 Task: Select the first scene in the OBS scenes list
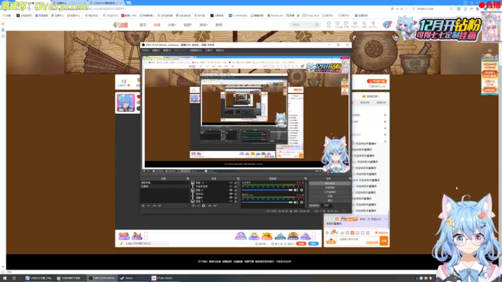pyautogui.click(x=165, y=183)
